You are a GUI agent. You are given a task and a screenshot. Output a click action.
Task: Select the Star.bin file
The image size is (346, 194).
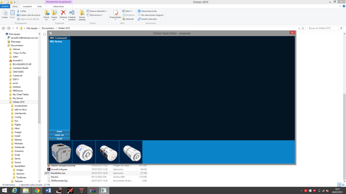[x=54, y=177]
